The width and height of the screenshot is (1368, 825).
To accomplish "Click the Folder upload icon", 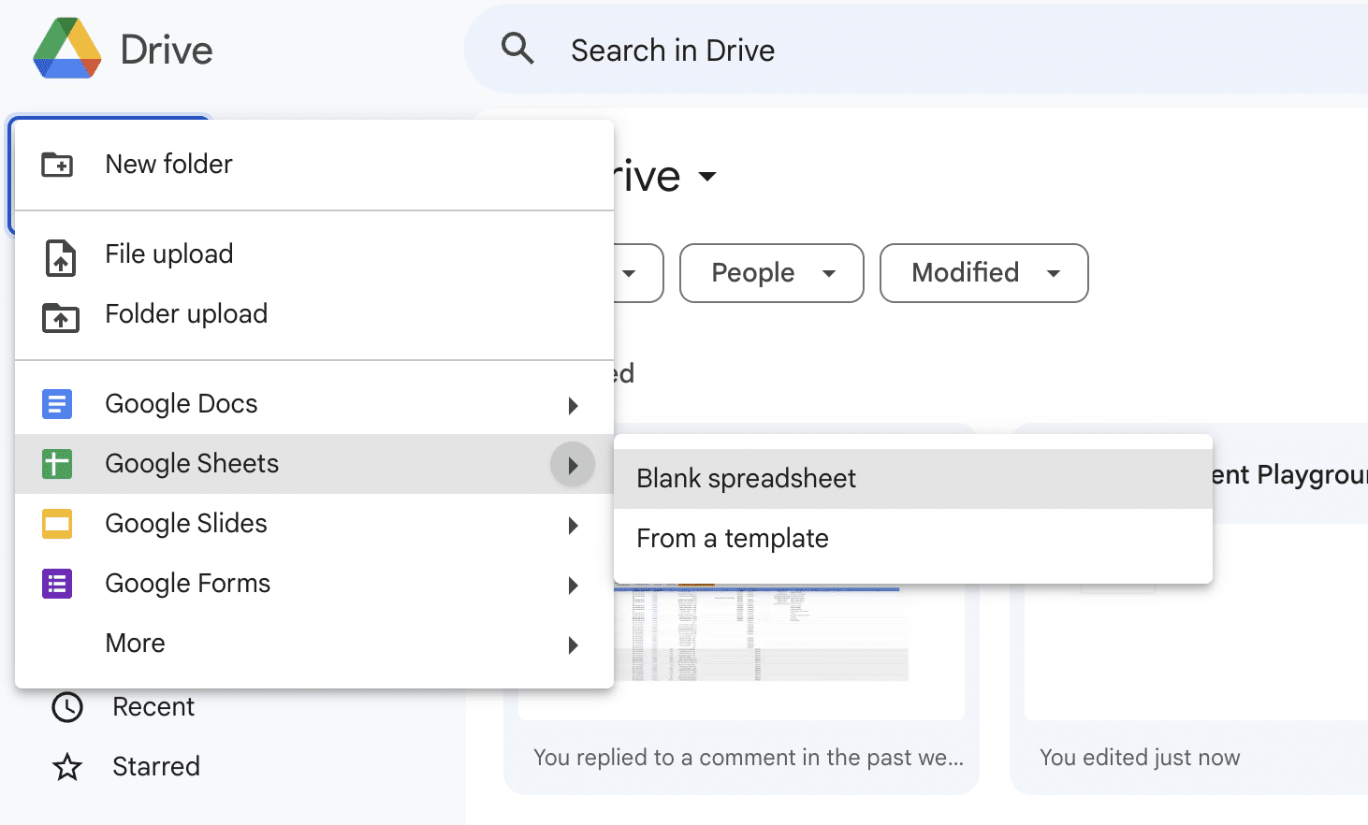I will (60, 317).
